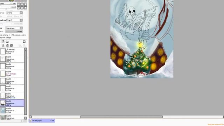Click the rotation angle field +000R
The image size is (224, 126).
click(8, 7)
